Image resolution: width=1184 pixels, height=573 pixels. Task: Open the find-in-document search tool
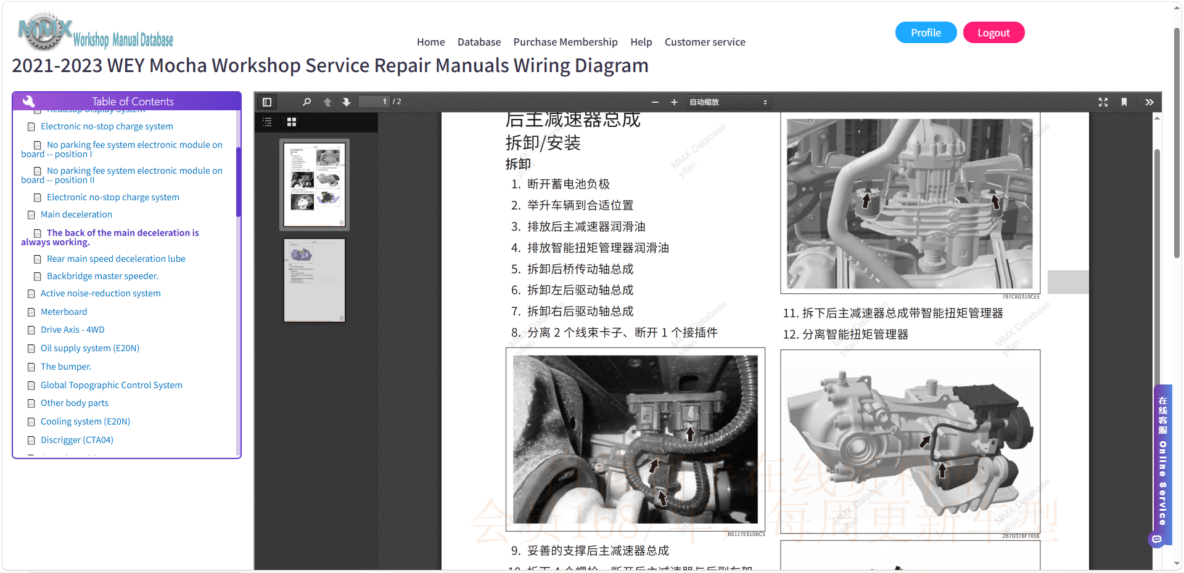tap(306, 102)
